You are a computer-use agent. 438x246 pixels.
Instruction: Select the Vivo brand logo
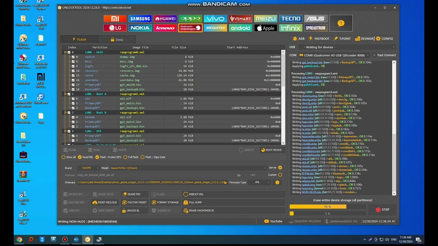tap(215, 19)
